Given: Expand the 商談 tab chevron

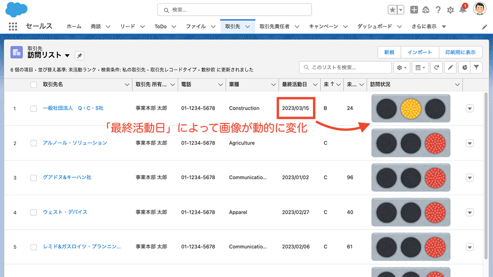Looking at the screenshot, I should coord(108,27).
